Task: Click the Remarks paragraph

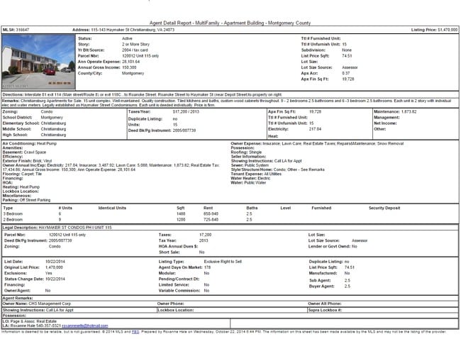Action: click(x=213, y=104)
